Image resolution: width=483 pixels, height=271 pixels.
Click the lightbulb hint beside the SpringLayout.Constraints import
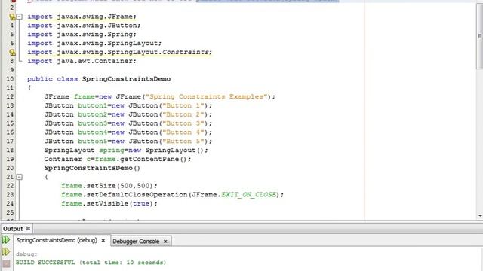click(12, 52)
